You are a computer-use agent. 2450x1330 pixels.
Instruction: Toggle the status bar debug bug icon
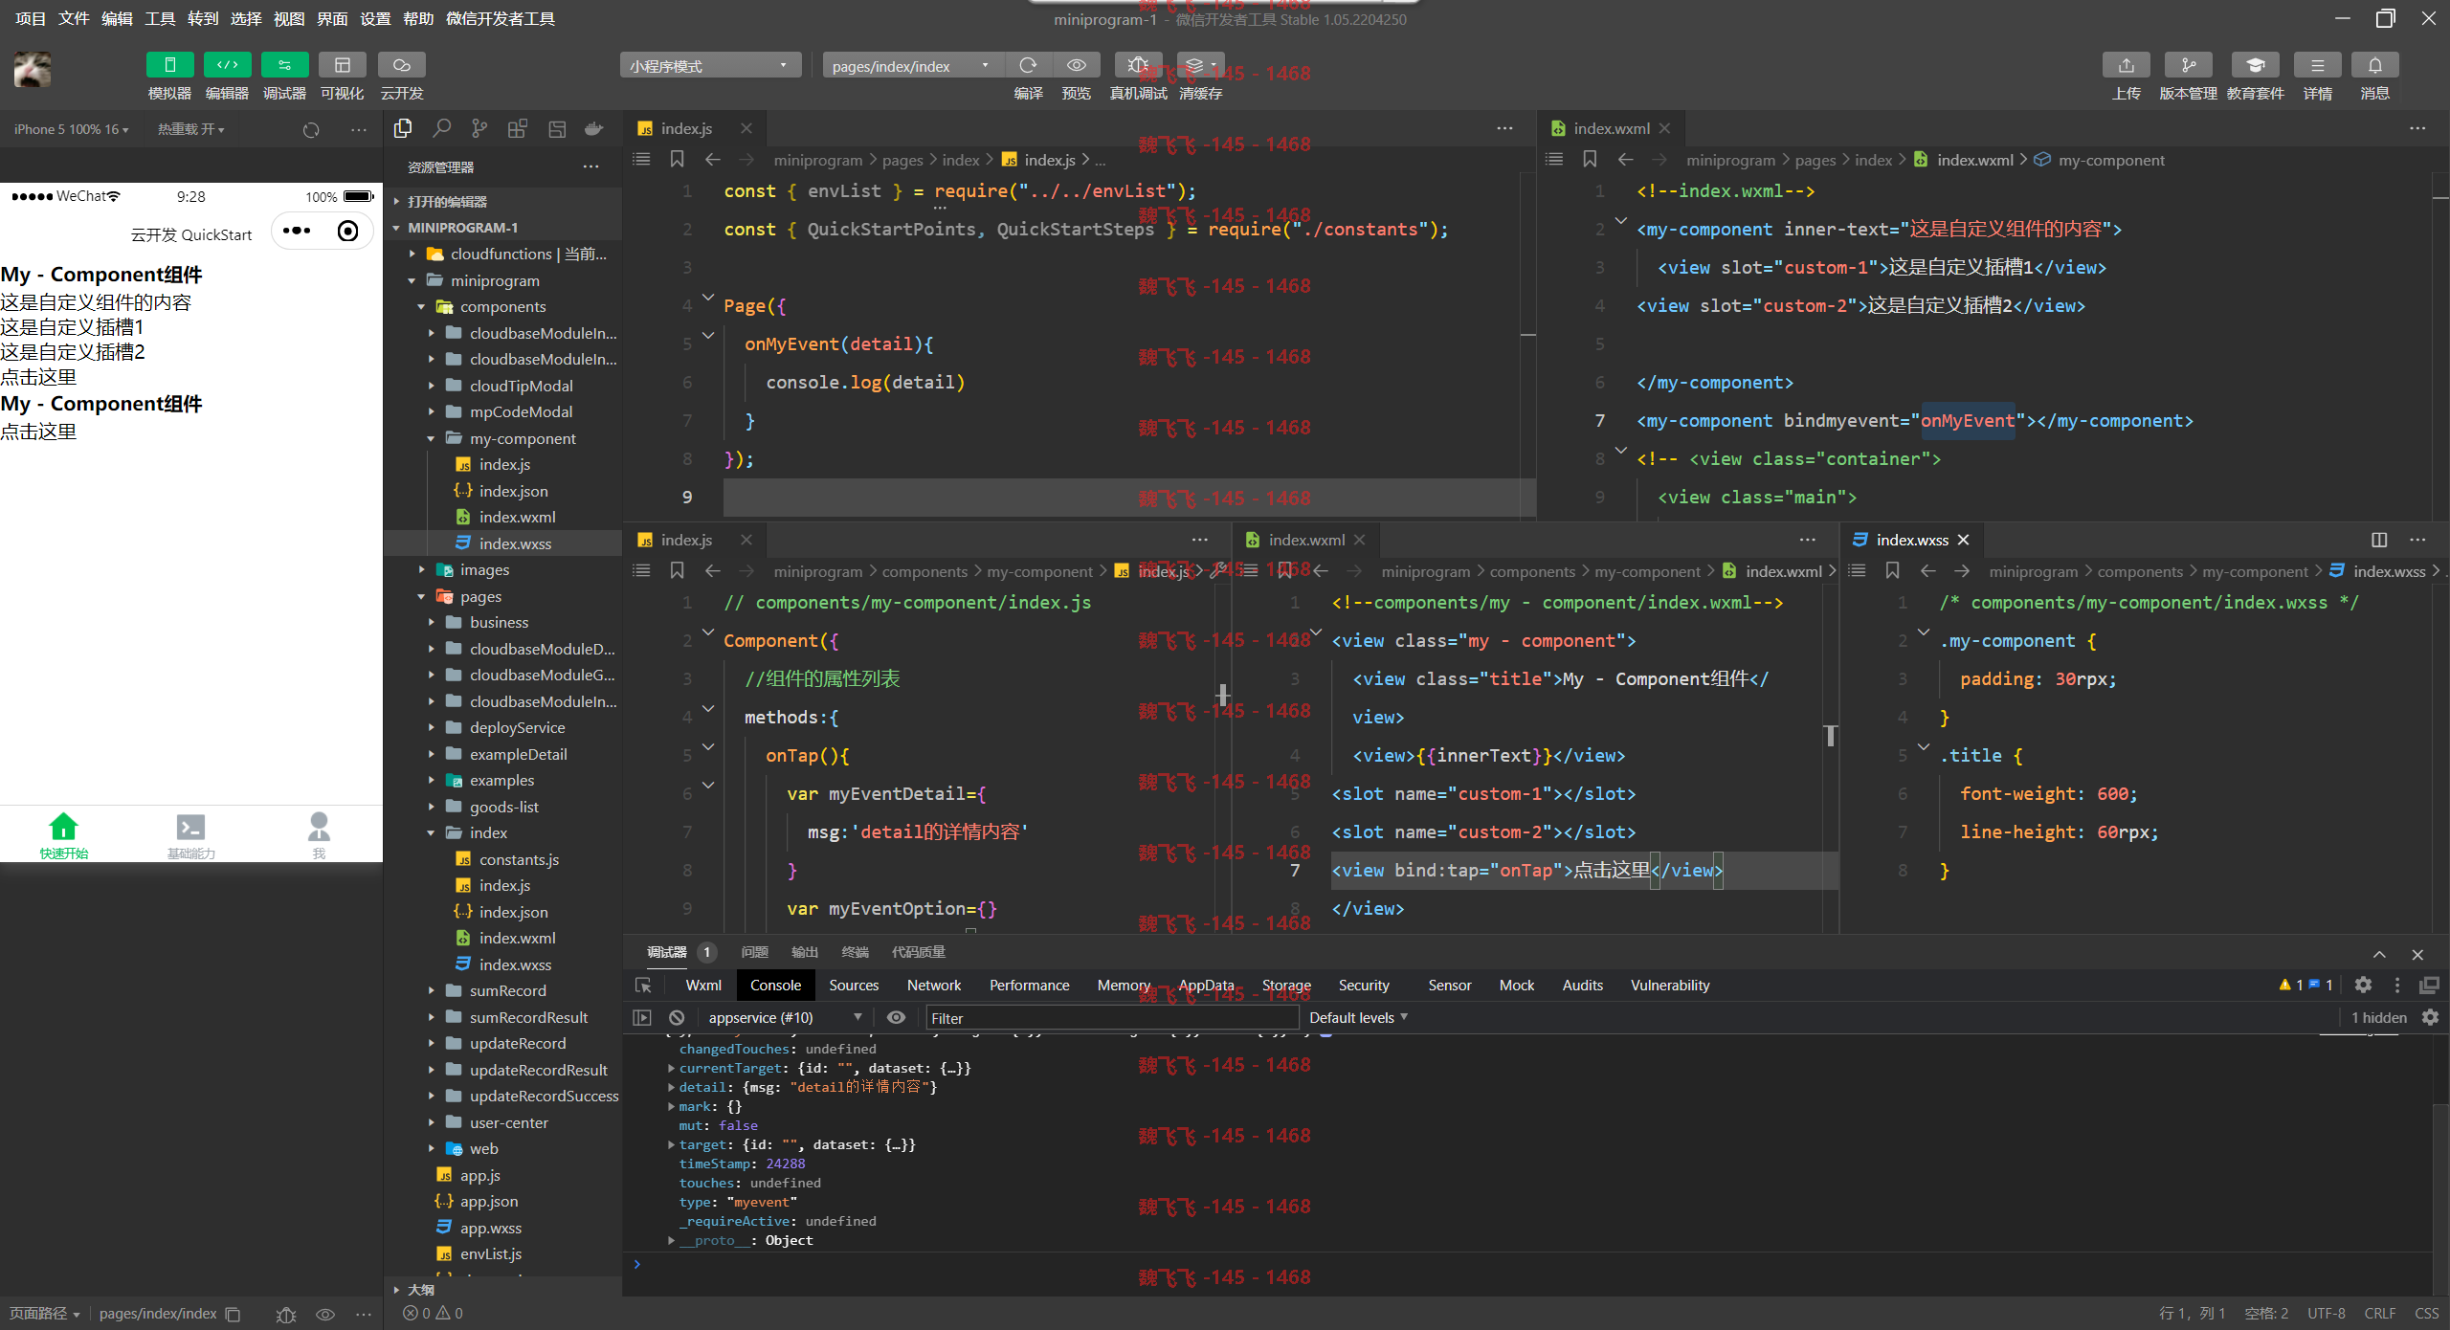coord(286,1314)
